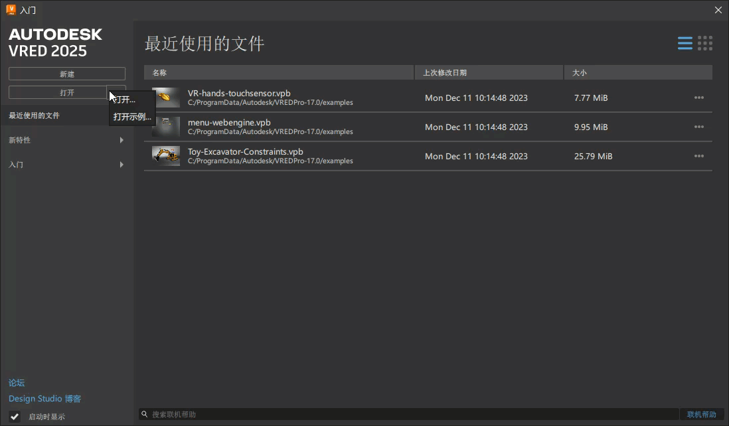Click the date cell of menu-webengine.vpb
The height and width of the screenshot is (426, 729).
(x=476, y=127)
